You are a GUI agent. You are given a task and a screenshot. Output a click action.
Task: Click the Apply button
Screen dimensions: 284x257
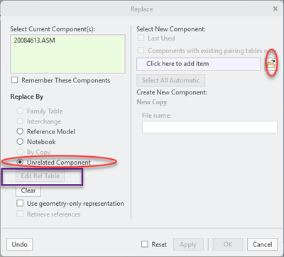[188, 244]
